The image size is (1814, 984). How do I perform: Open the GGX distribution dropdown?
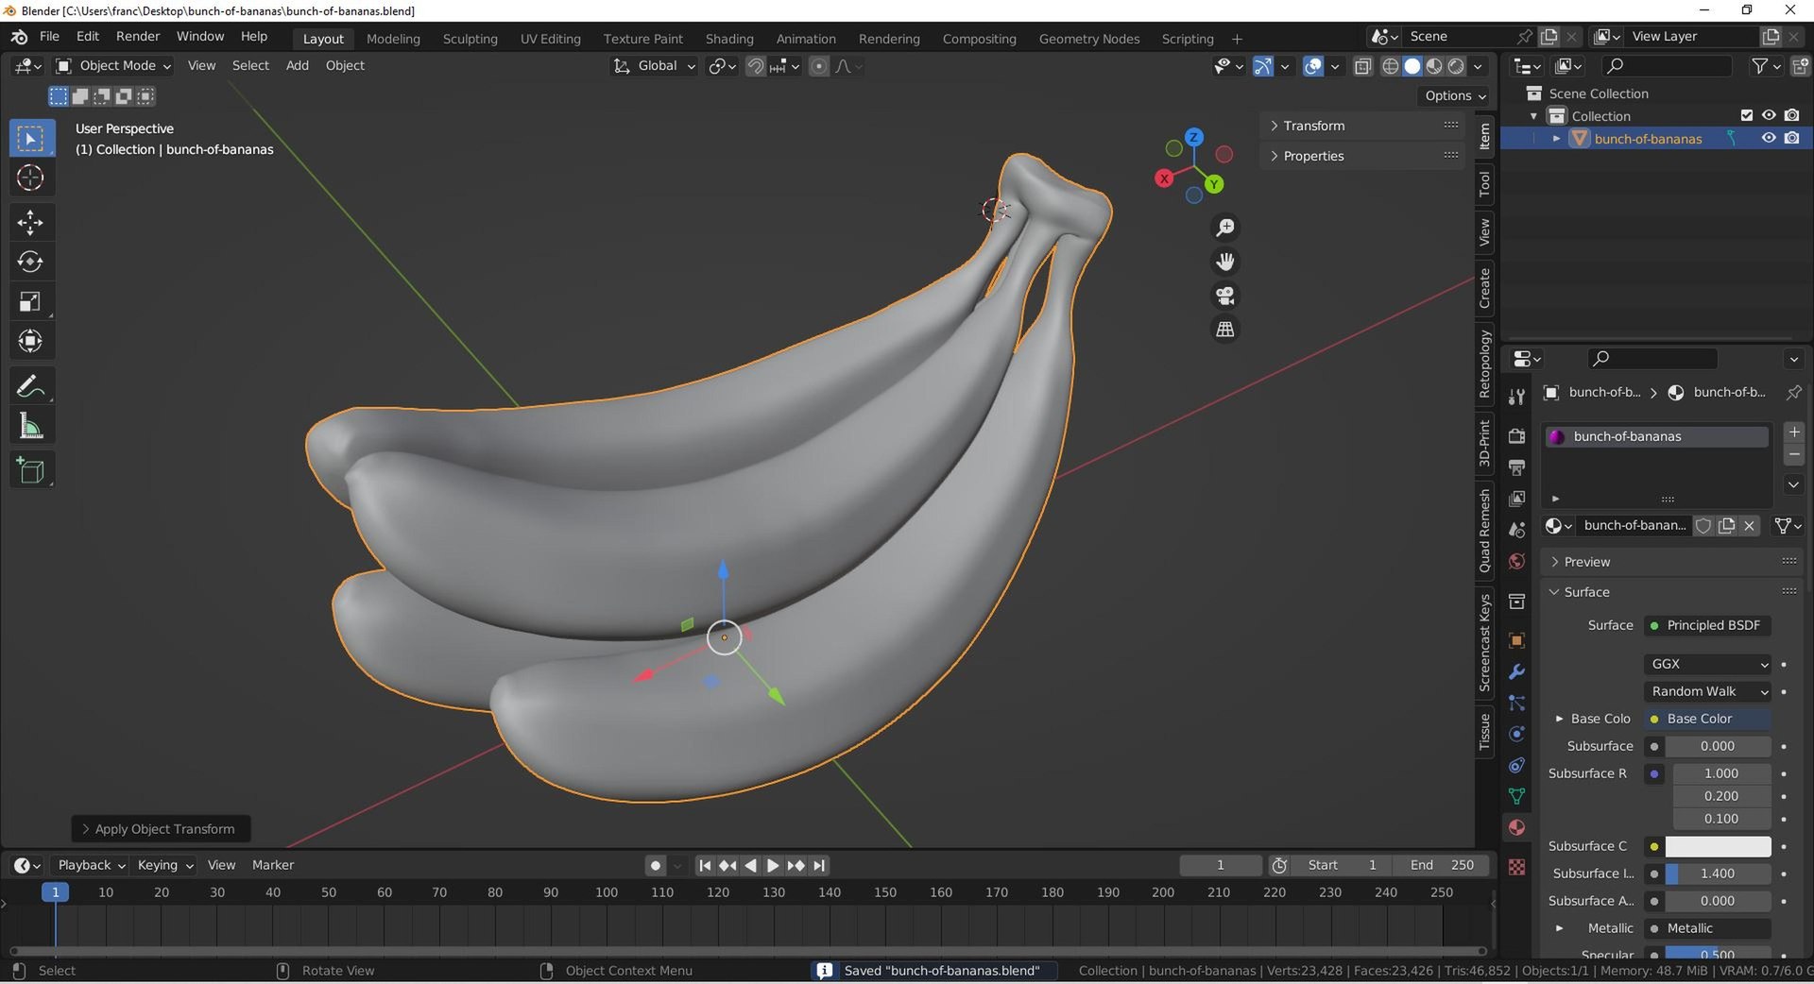coord(1708,664)
